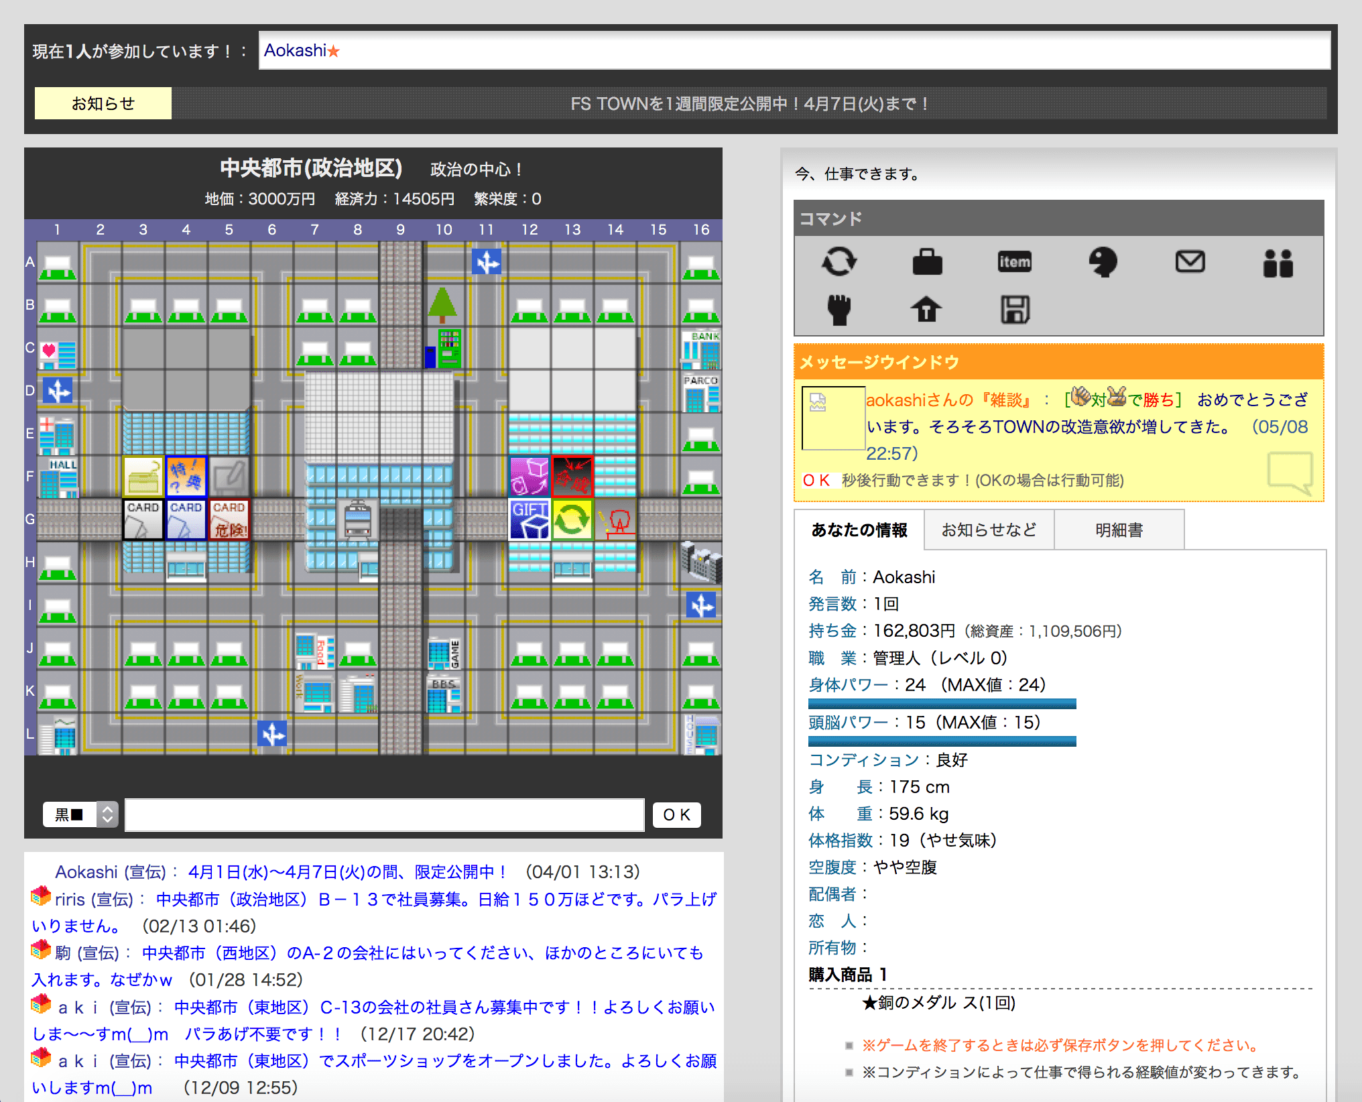Click the Aokashi participant name

295,50
